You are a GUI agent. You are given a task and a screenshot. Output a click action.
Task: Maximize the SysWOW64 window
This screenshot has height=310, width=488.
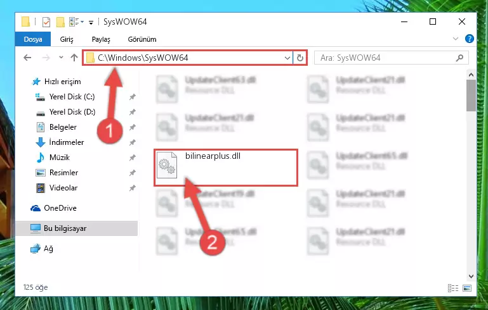click(433, 22)
